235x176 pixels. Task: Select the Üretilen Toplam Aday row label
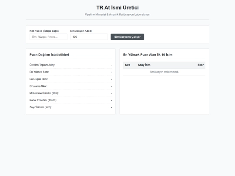(x=42, y=65)
